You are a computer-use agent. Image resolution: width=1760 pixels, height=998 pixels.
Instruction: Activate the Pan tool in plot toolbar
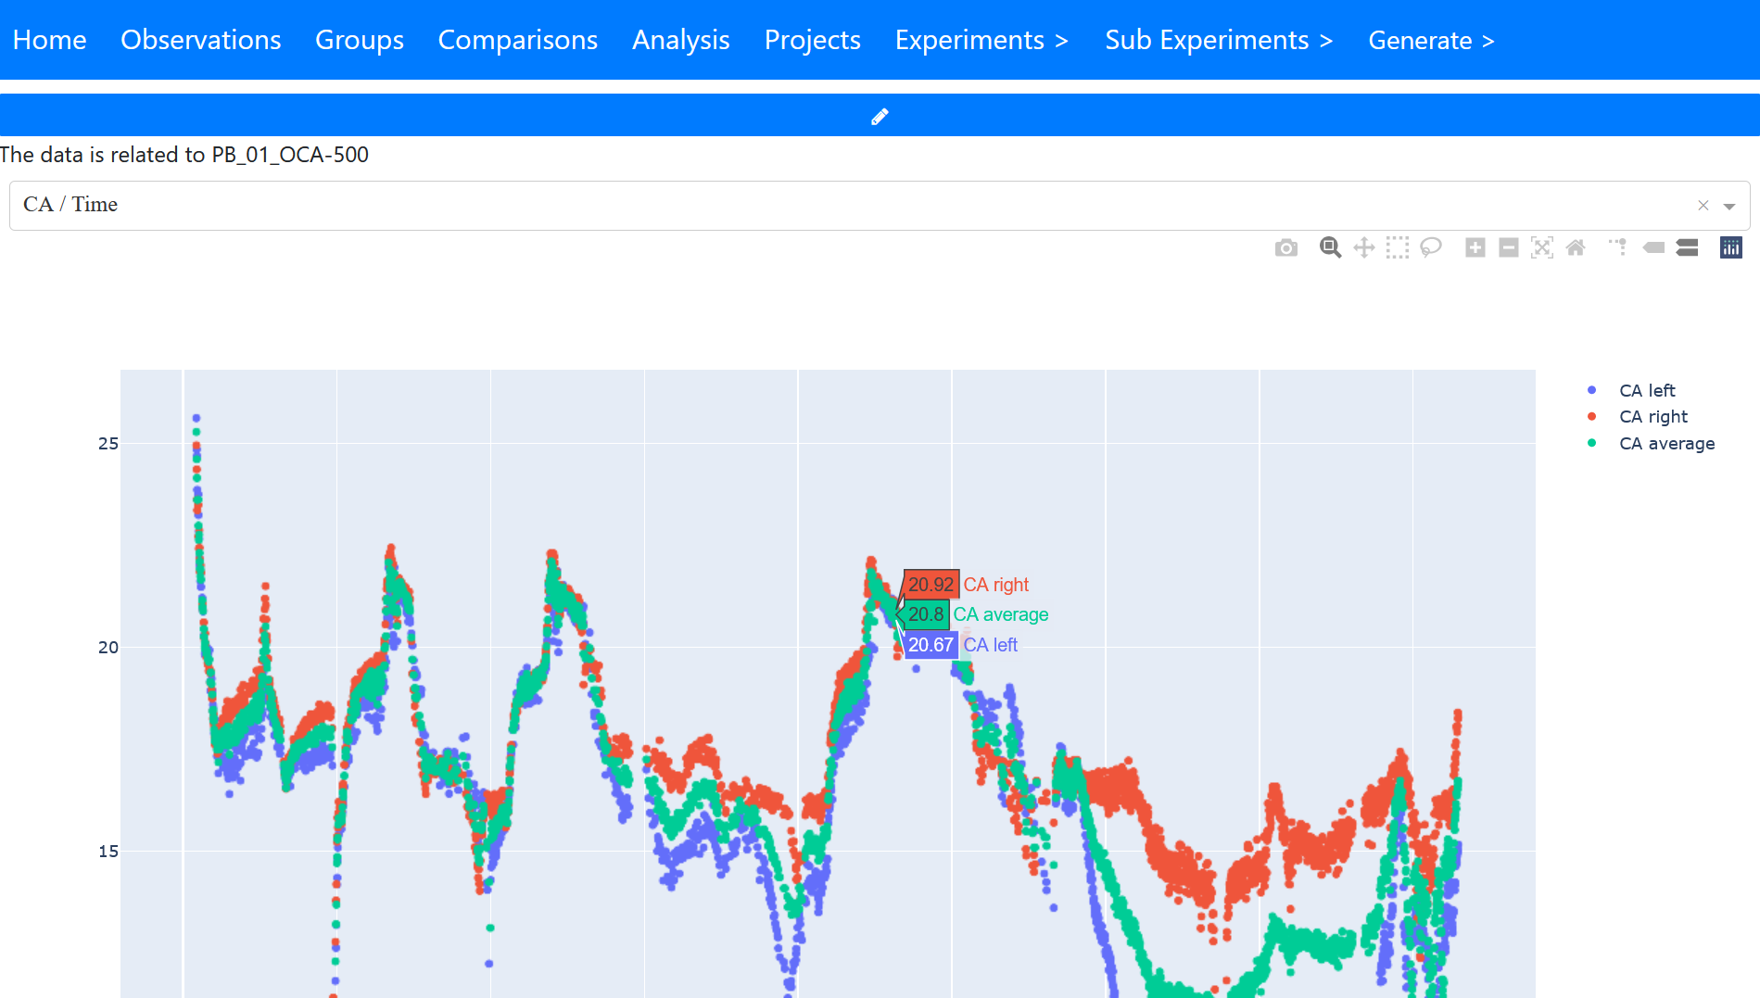[1364, 247]
